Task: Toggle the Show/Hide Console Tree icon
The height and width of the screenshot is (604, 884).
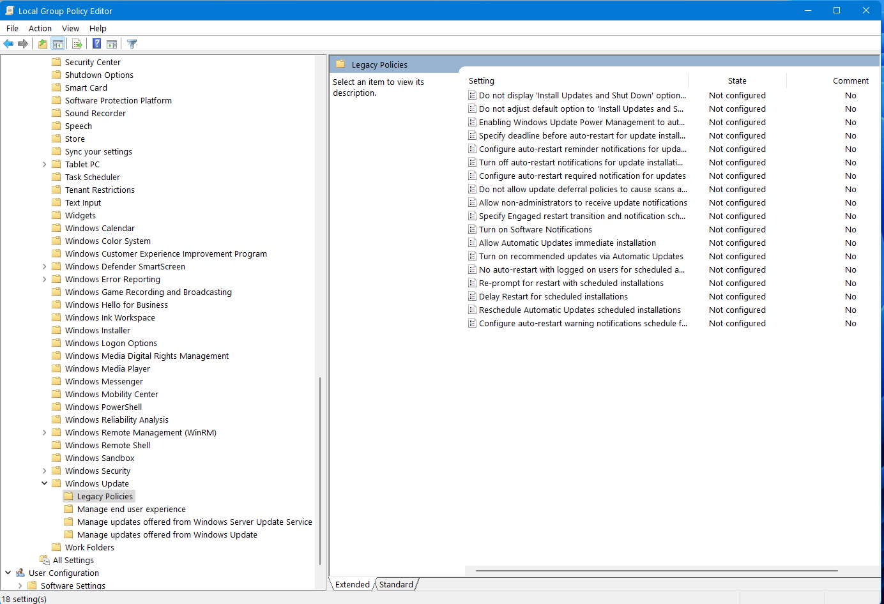Action: [58, 44]
